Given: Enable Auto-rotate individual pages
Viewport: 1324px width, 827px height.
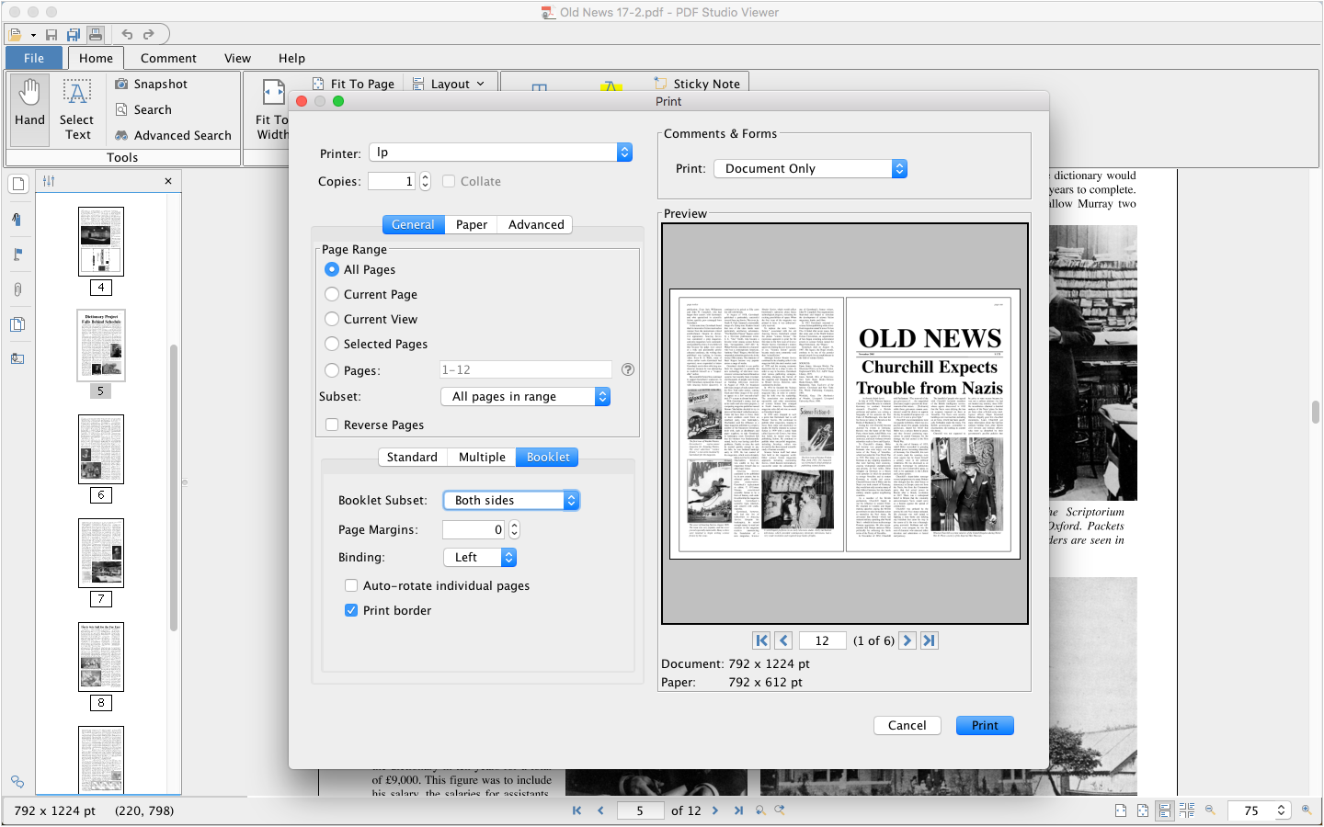Looking at the screenshot, I should point(351,585).
